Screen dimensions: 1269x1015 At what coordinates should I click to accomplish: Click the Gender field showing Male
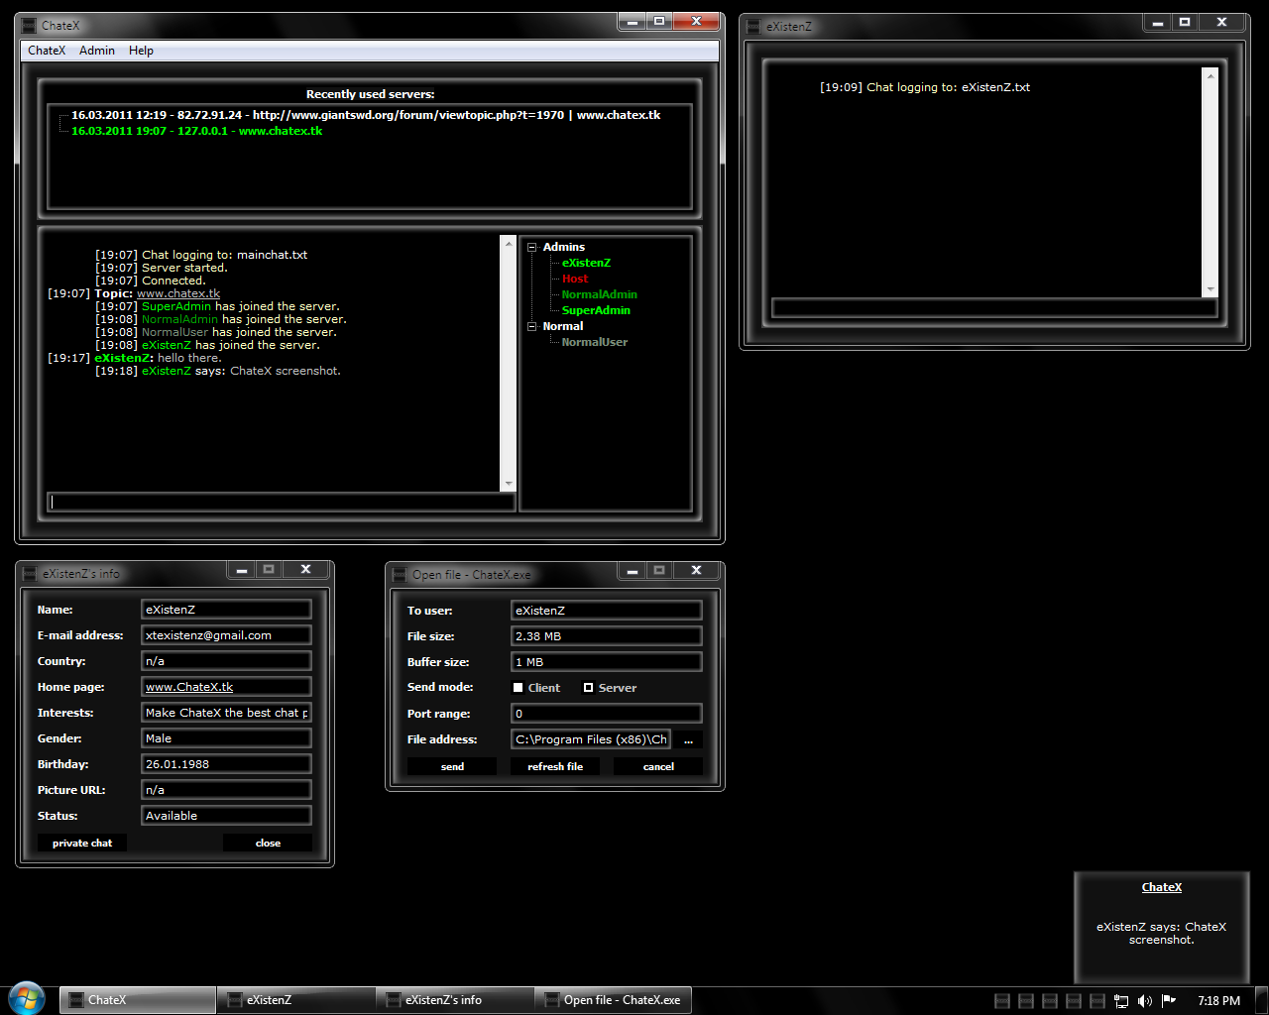(227, 738)
